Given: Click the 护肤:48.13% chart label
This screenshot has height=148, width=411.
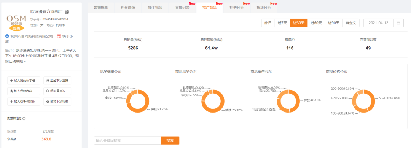Looking at the screenshot, I should (x=312, y=100).
